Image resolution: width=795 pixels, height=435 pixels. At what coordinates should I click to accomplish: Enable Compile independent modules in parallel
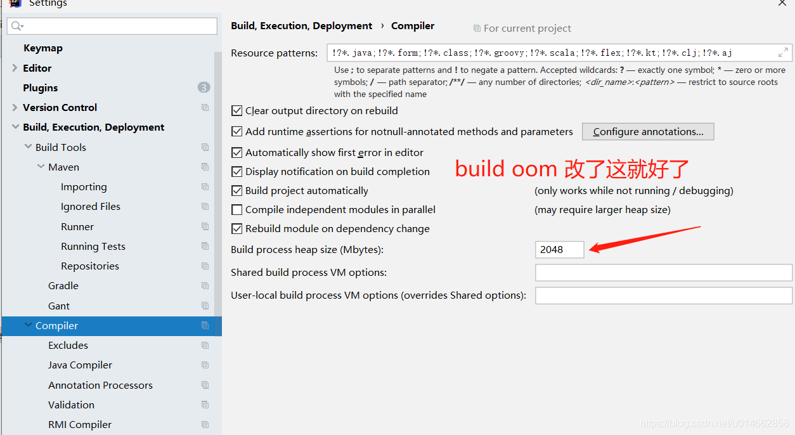[236, 210]
